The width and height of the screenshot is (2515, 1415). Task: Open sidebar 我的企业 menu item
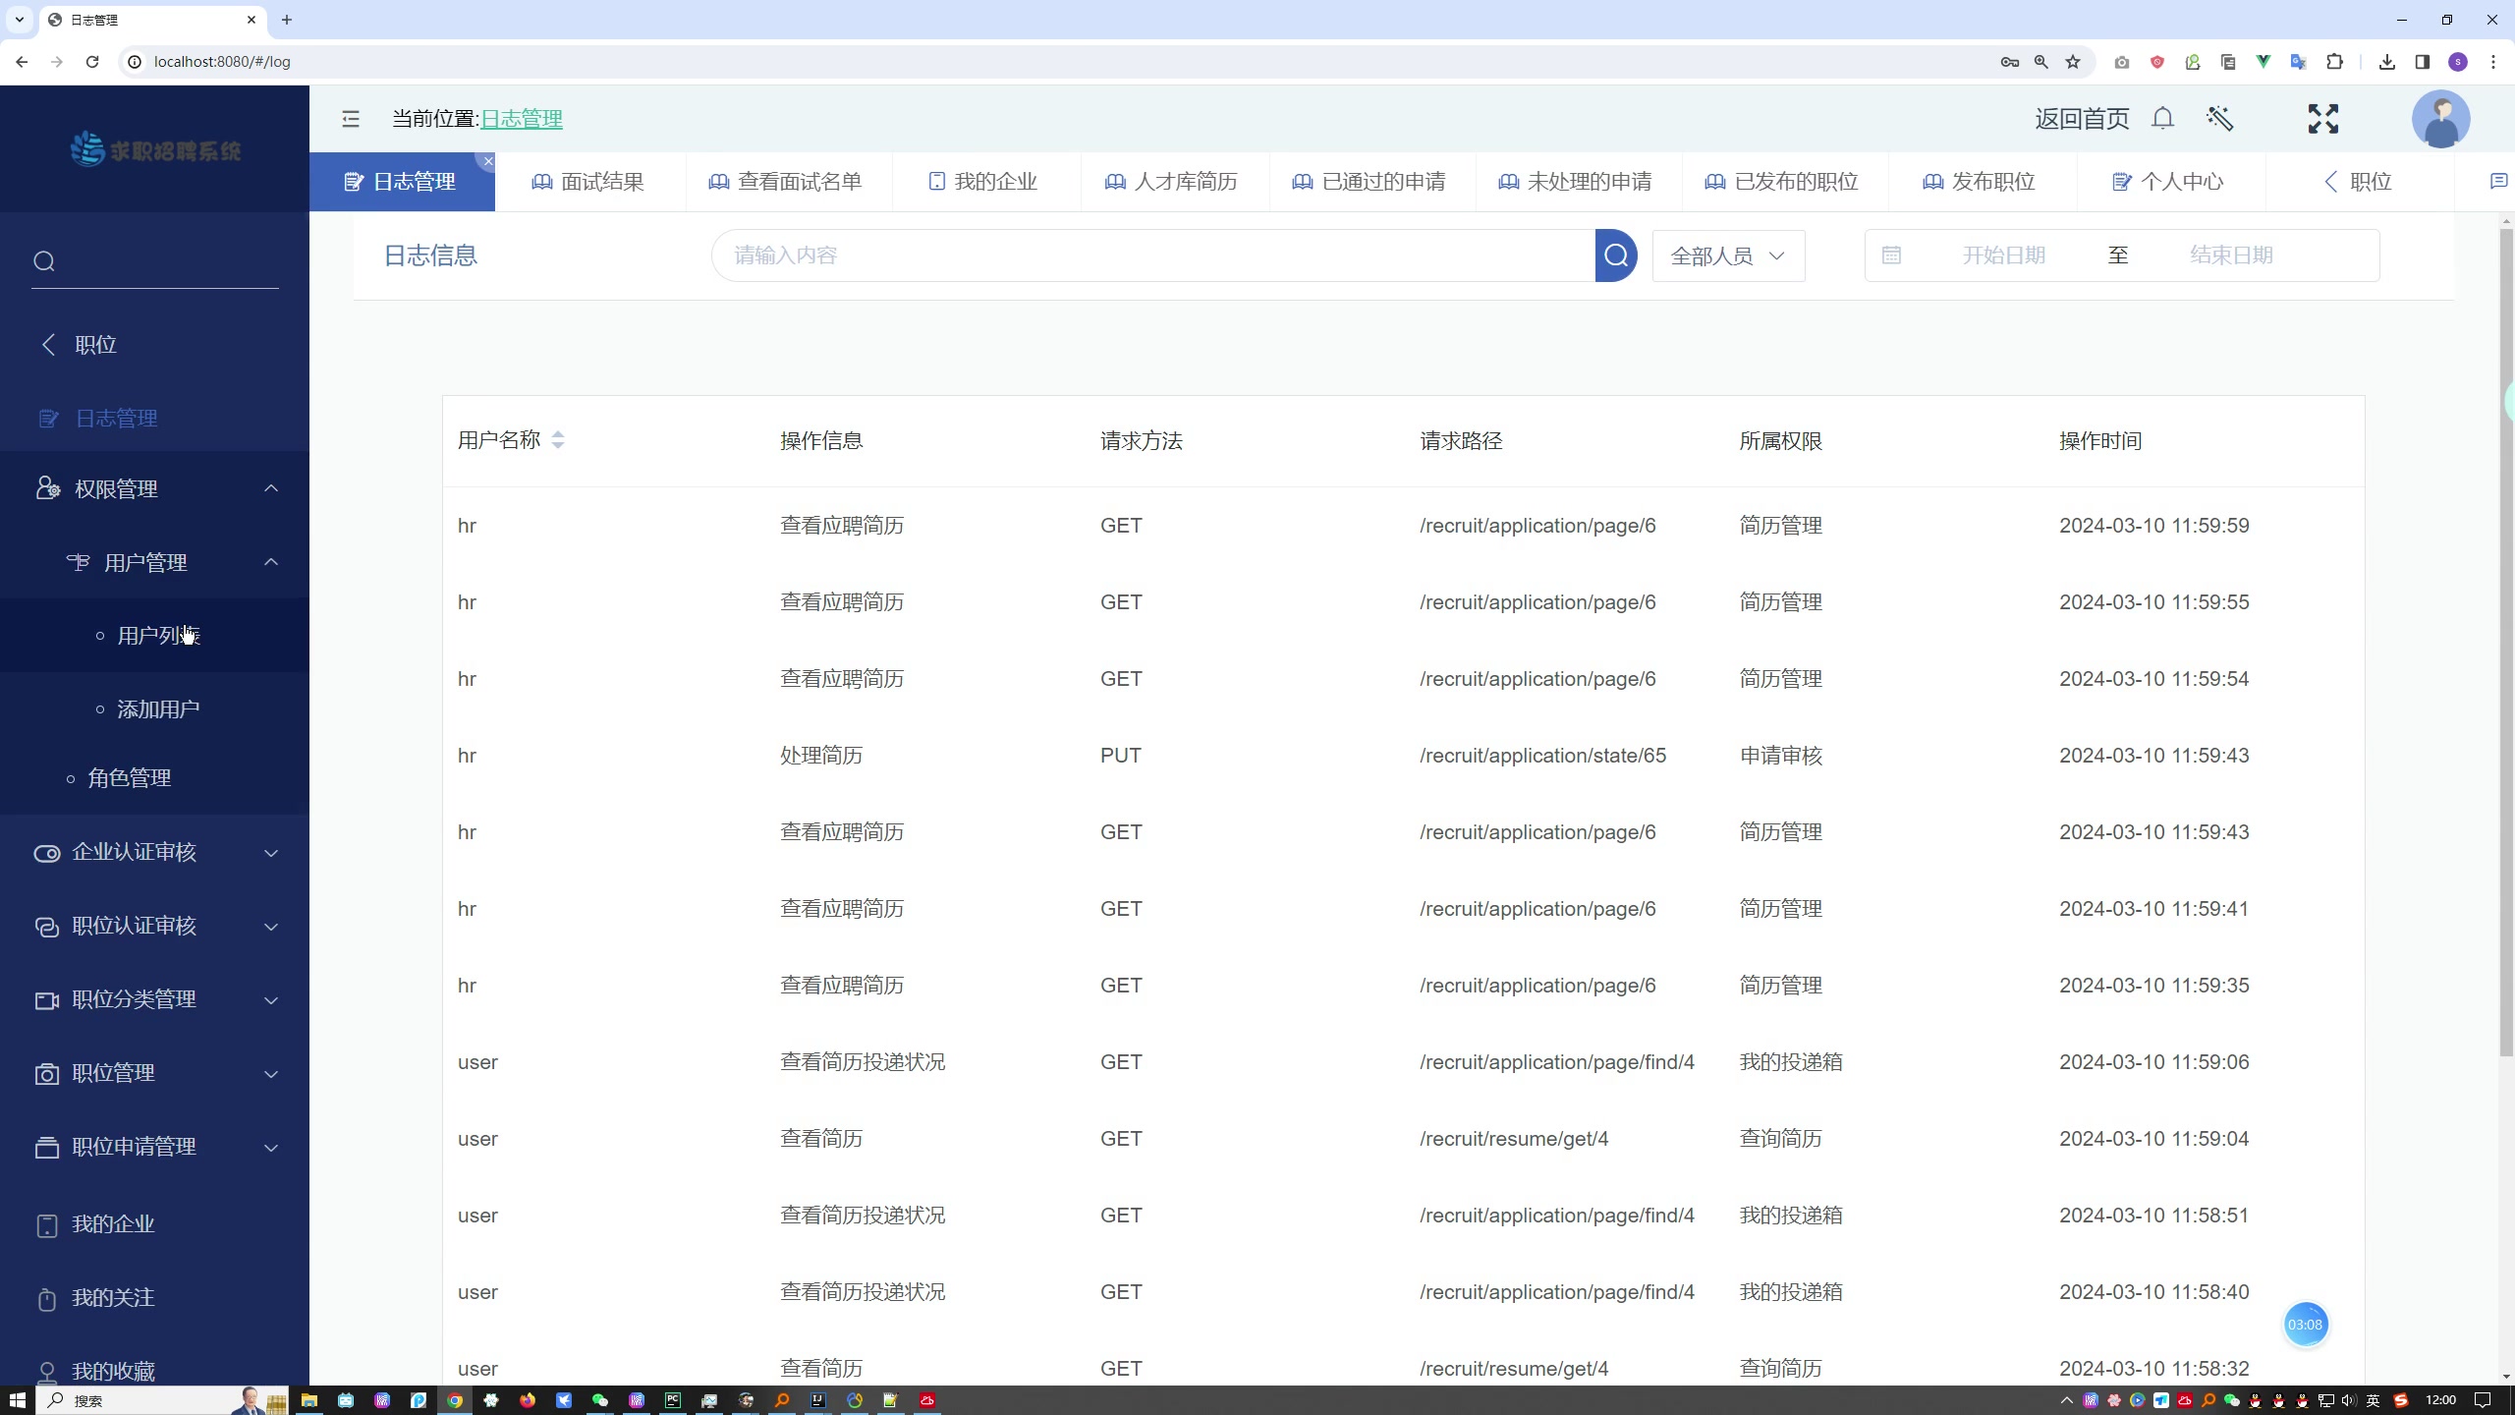click(x=154, y=1224)
